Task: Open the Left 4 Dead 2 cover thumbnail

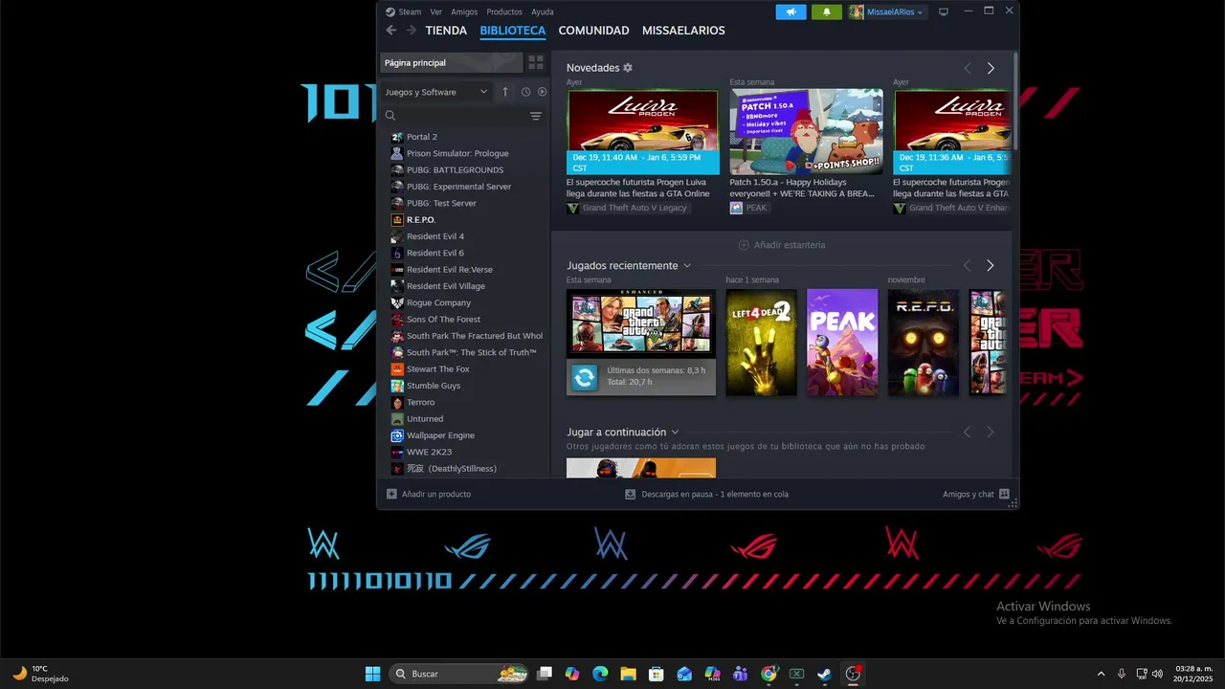Action: [x=761, y=343]
